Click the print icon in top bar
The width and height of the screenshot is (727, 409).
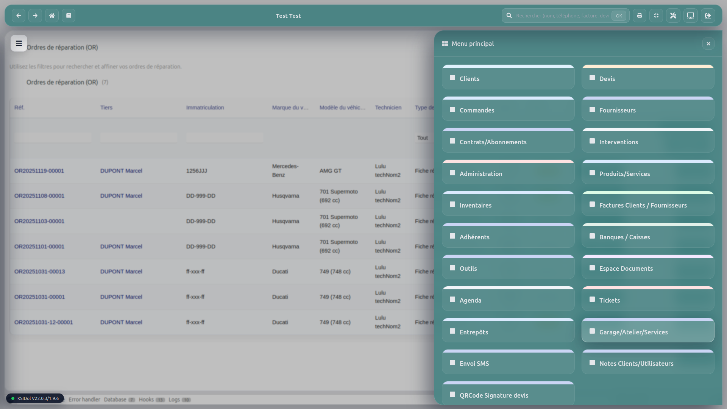coord(640,16)
